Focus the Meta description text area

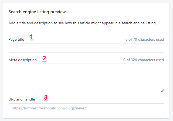(86, 78)
